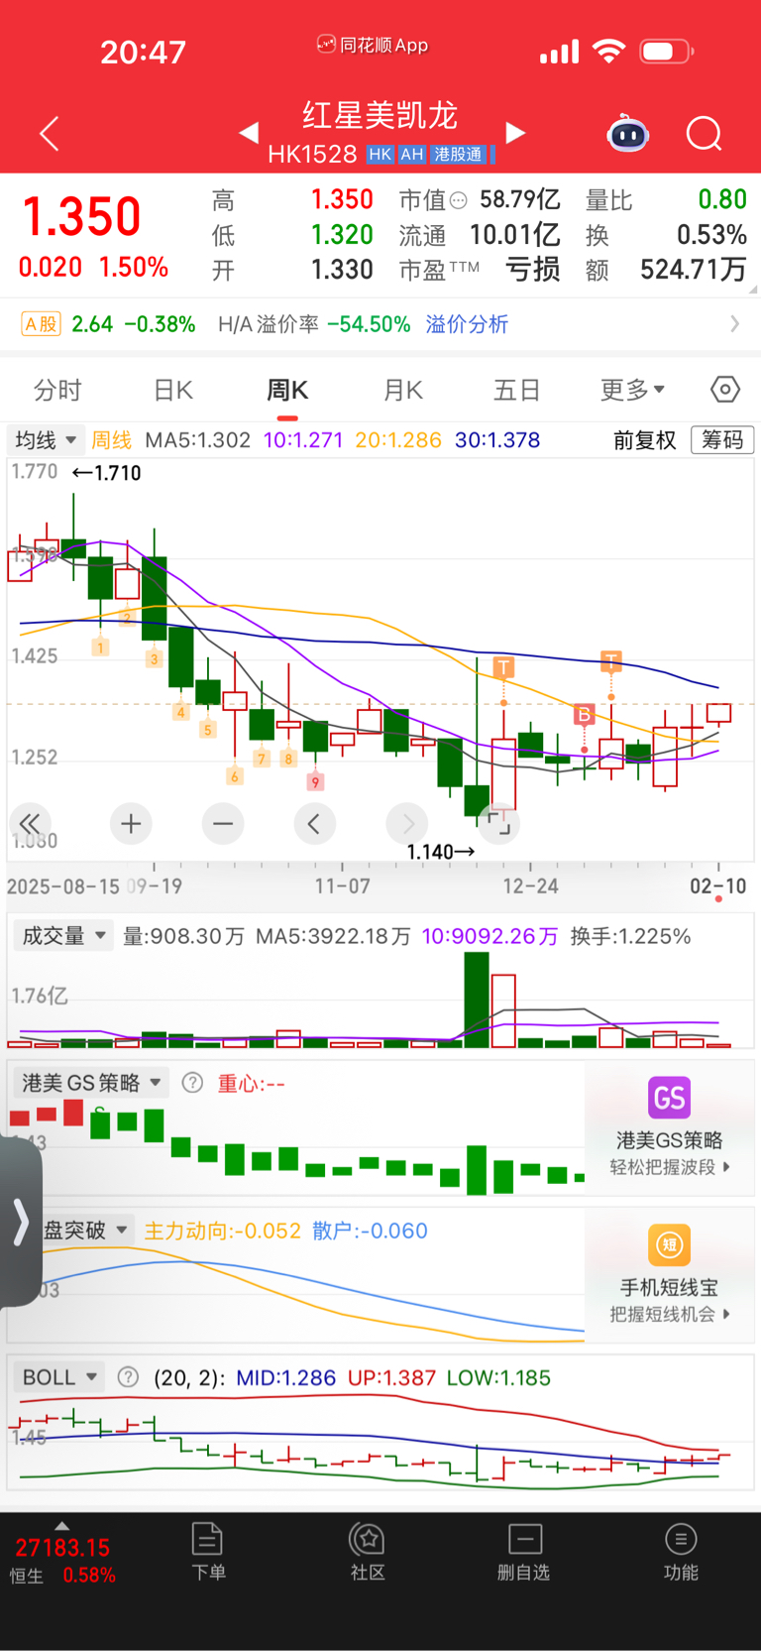
Task: Tap 30:1.378 moving average legend
Action: (x=497, y=439)
